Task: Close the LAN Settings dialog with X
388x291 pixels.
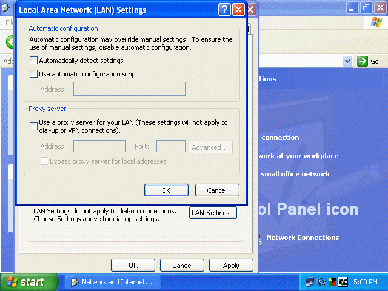Action: click(x=238, y=10)
